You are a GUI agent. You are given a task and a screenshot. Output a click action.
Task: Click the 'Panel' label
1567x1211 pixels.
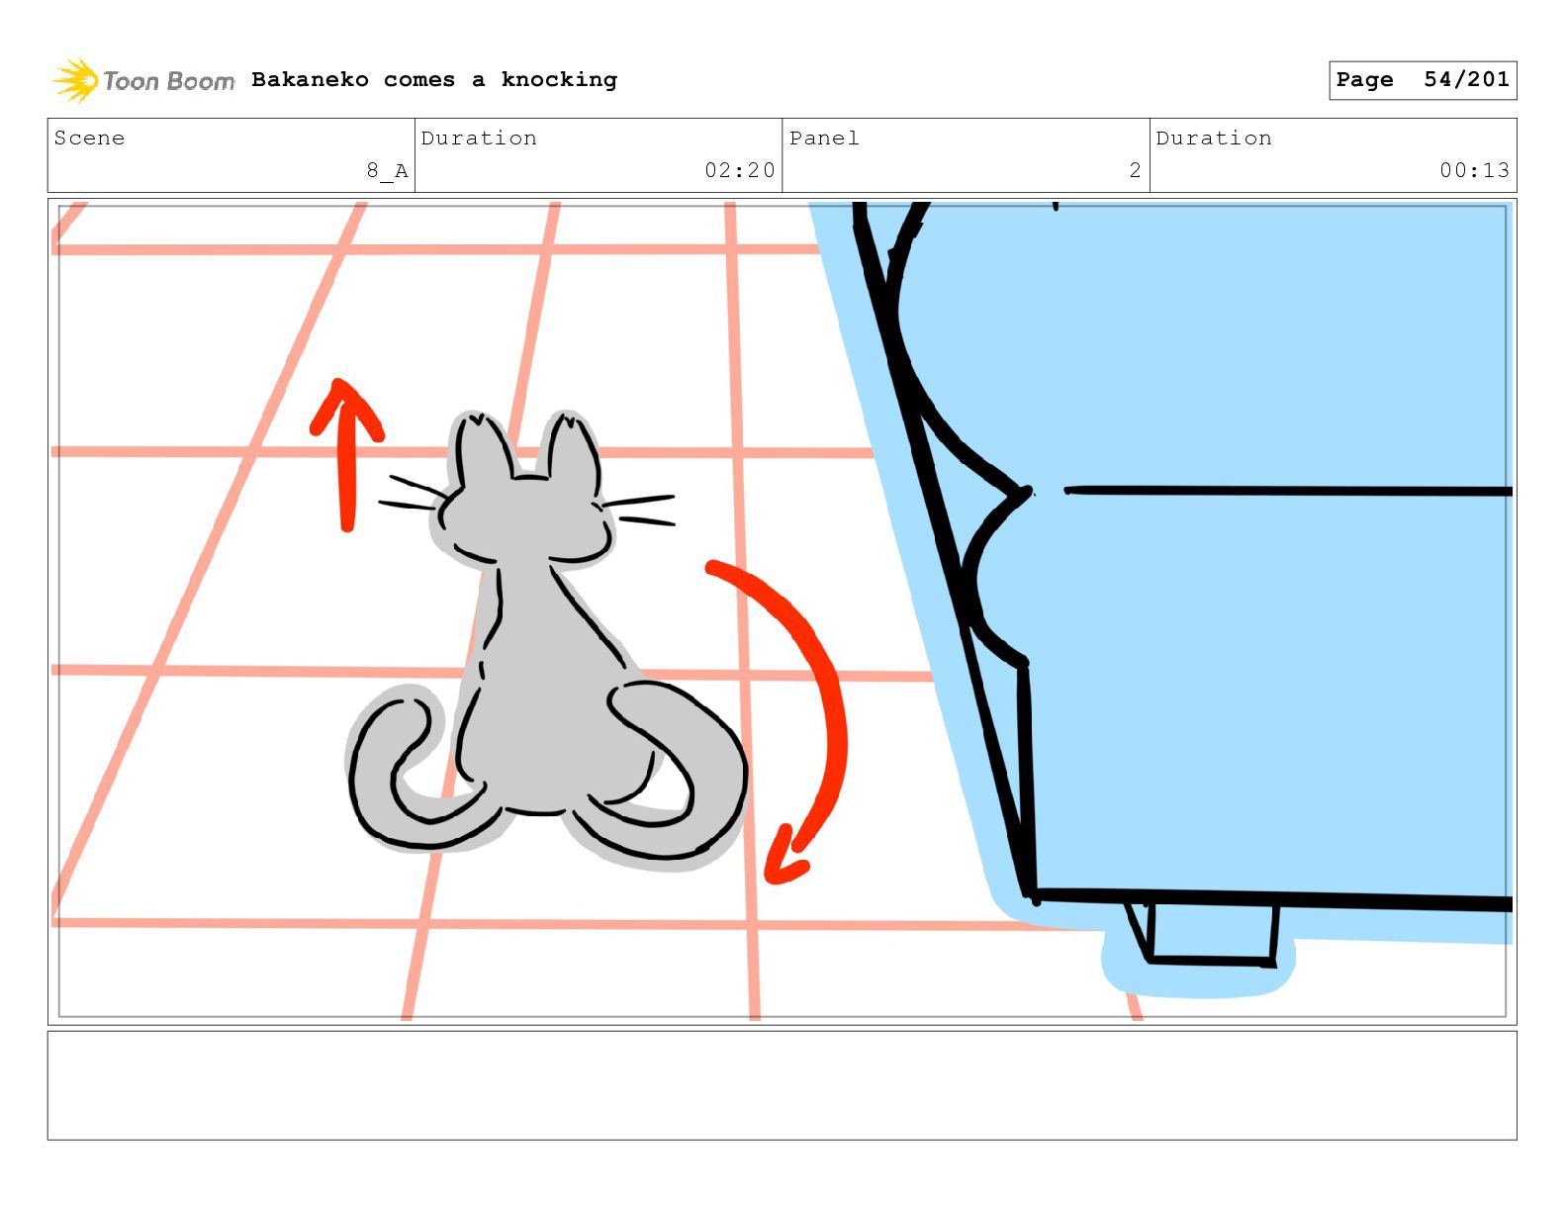(x=824, y=138)
